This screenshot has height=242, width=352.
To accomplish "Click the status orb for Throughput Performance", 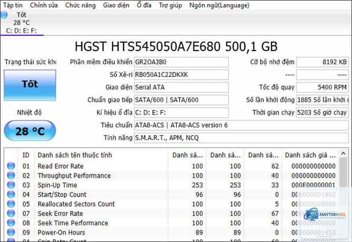I will tap(11, 175).
